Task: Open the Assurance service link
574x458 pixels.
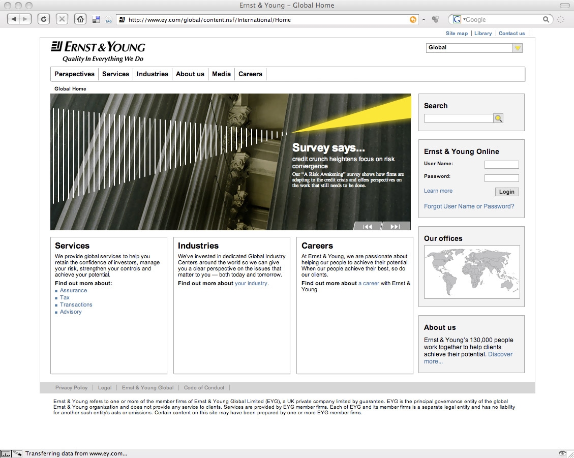Action: coord(73,290)
